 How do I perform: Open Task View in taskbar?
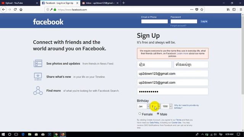coord(16,134)
